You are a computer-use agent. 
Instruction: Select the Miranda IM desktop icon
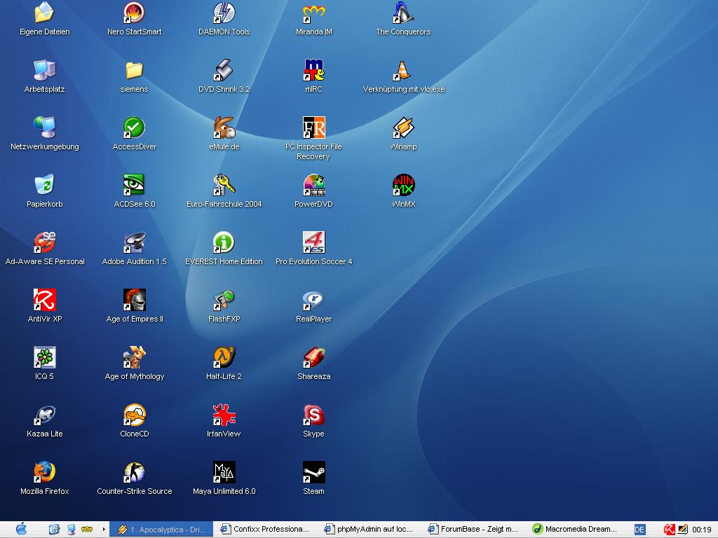[x=313, y=13]
